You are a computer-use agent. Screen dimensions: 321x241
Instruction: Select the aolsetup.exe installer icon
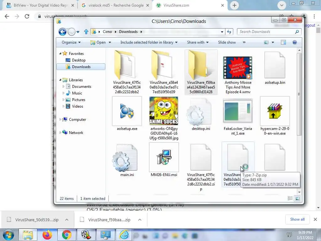(127, 111)
